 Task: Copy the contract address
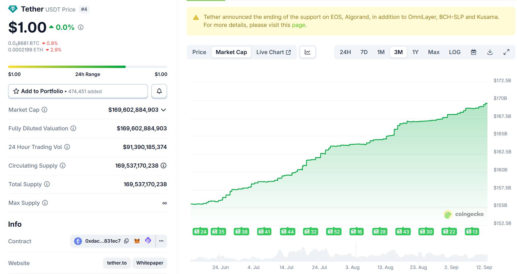126,241
